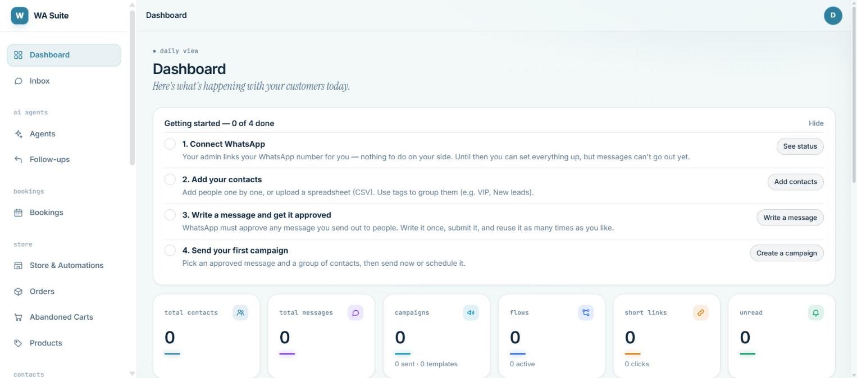Click the 'Getting started — 0 of 4 done' heading
Image resolution: width=857 pixels, height=378 pixels.
click(219, 123)
